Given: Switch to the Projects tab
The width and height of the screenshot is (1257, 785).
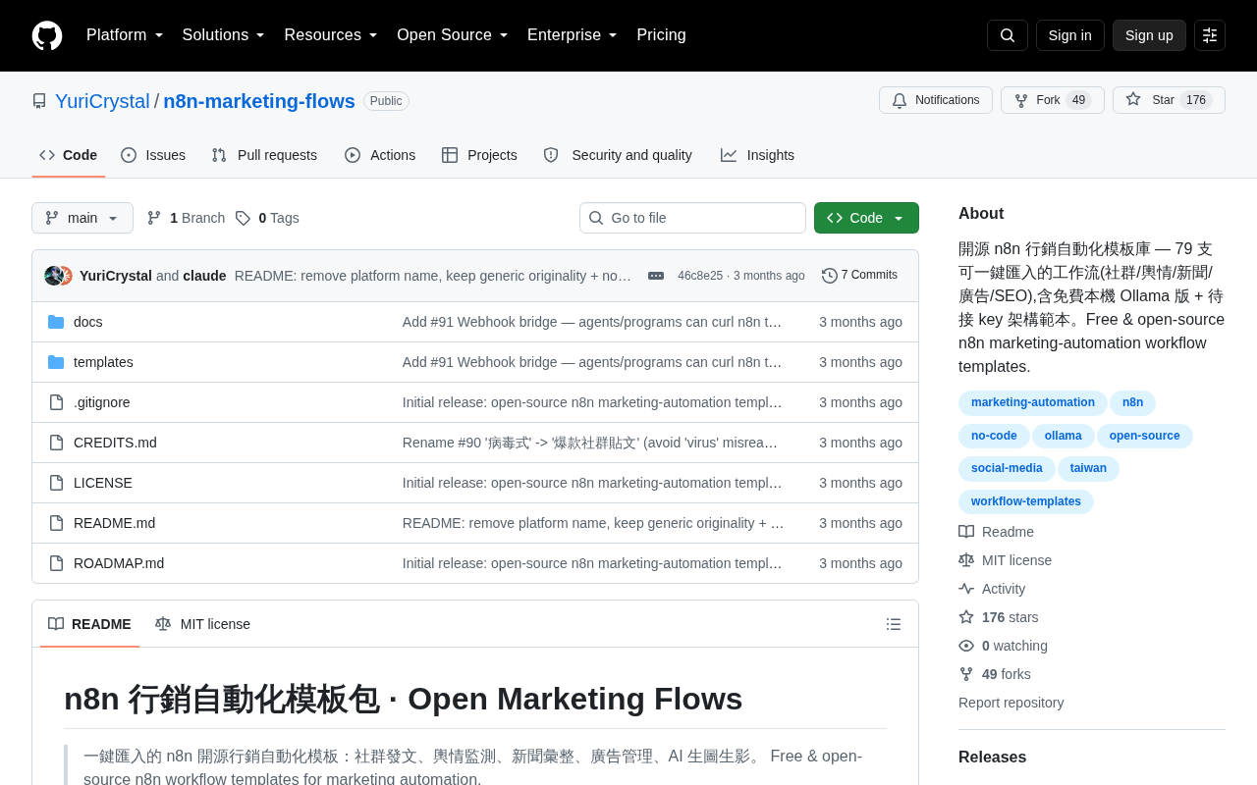Looking at the screenshot, I should coord(479,155).
